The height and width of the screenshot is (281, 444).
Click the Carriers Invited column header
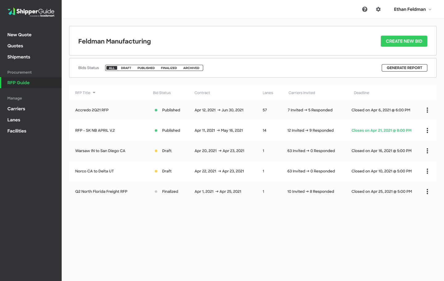pyautogui.click(x=302, y=93)
